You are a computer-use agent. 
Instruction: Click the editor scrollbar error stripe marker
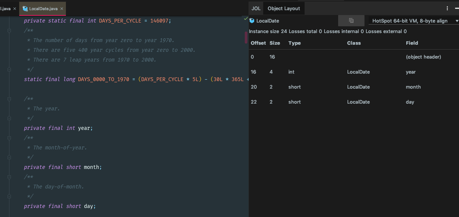click(x=246, y=38)
